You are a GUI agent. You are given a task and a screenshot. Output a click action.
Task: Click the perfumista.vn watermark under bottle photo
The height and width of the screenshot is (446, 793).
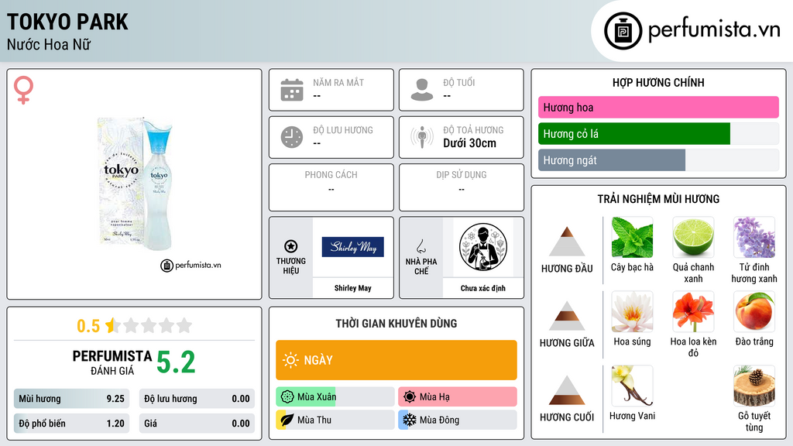pos(191,265)
